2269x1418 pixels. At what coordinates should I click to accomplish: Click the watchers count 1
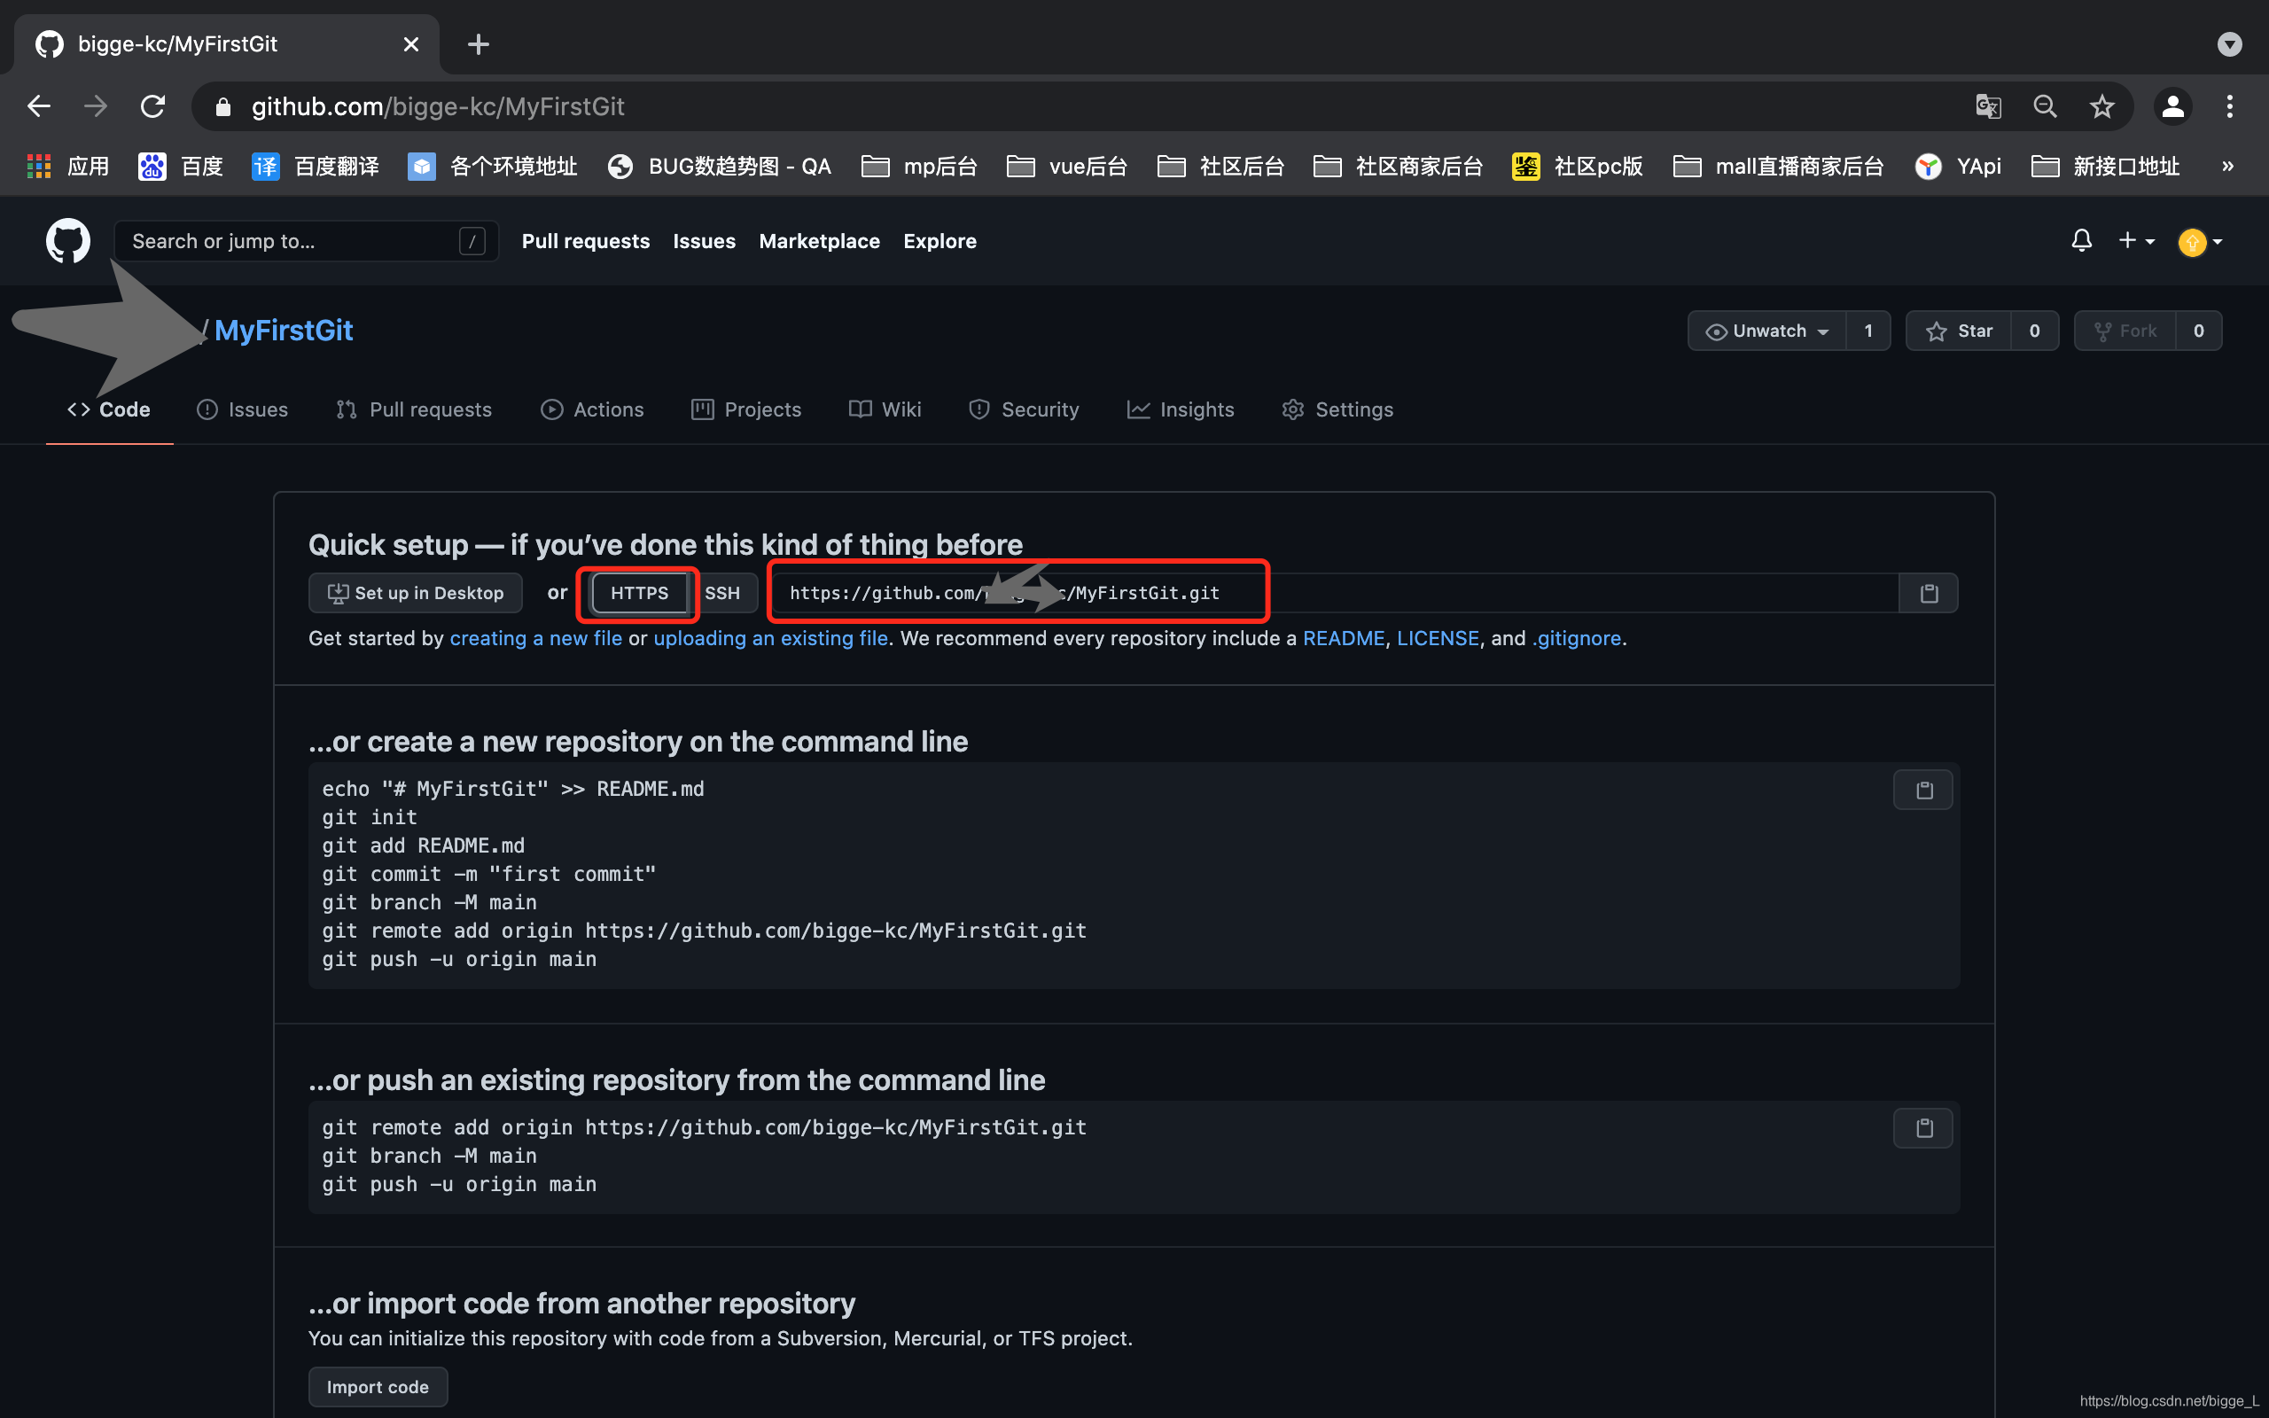(1867, 331)
